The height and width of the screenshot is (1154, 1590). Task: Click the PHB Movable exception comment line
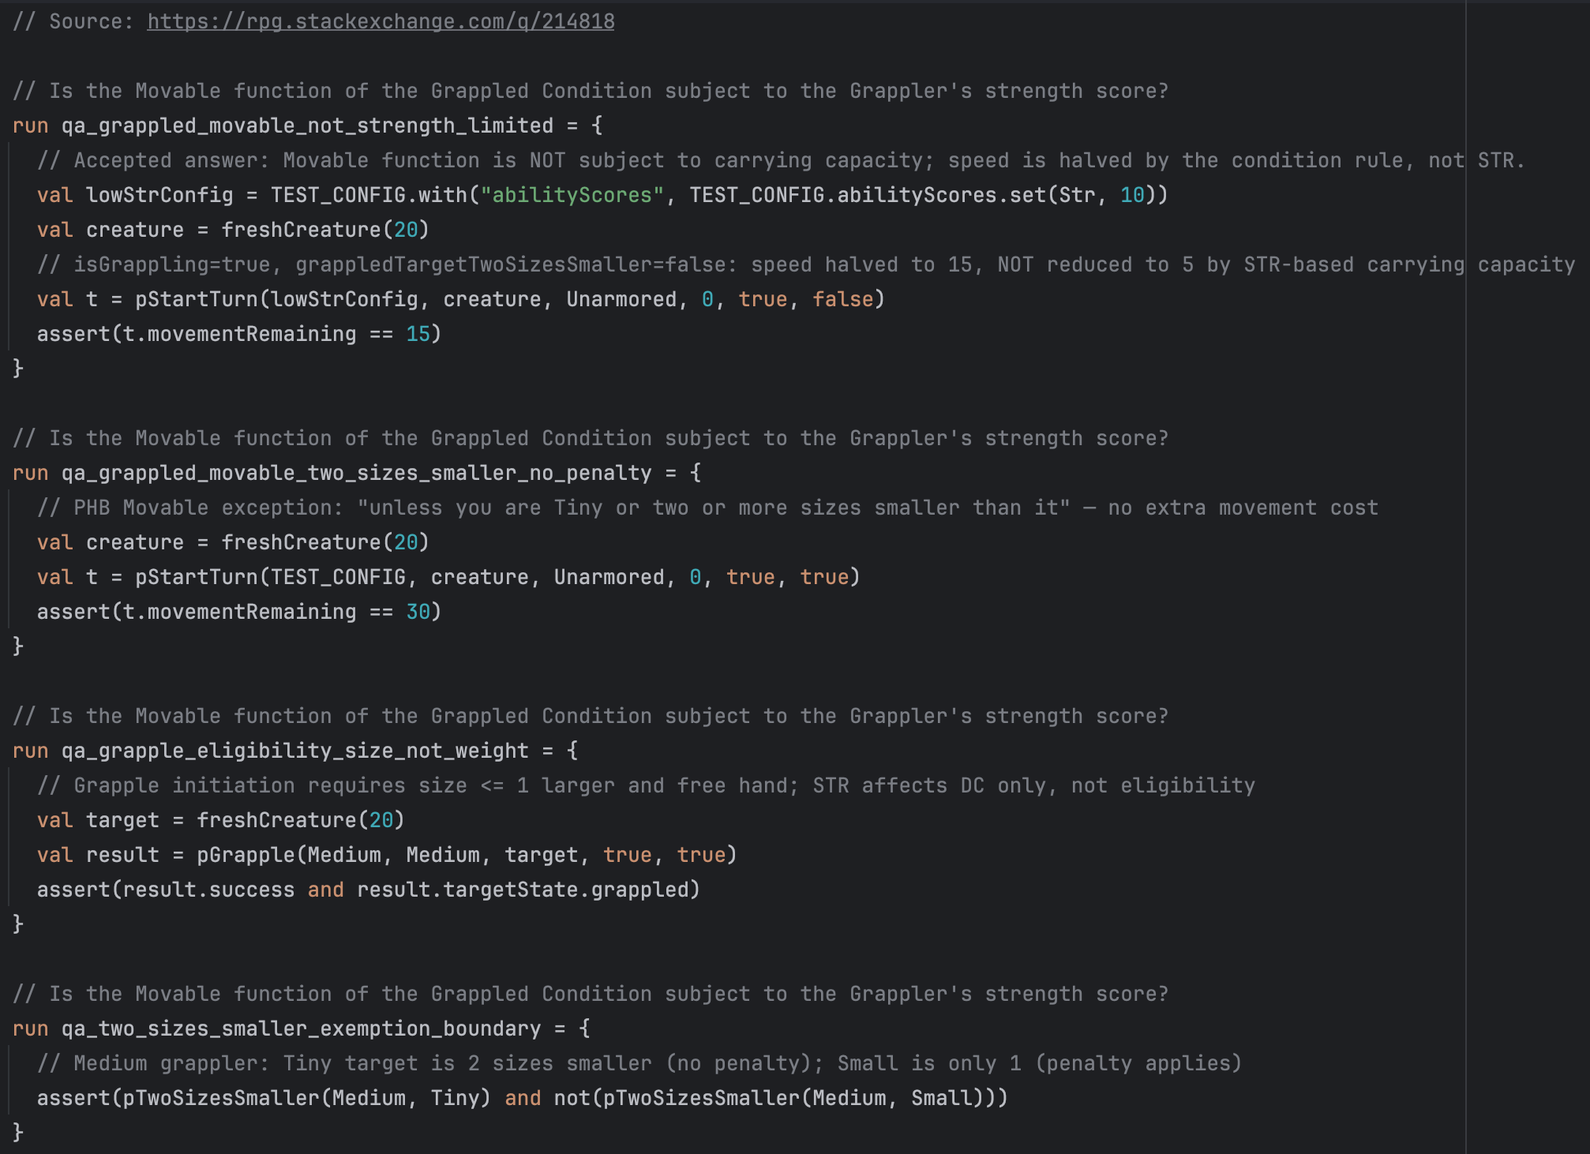click(711, 507)
